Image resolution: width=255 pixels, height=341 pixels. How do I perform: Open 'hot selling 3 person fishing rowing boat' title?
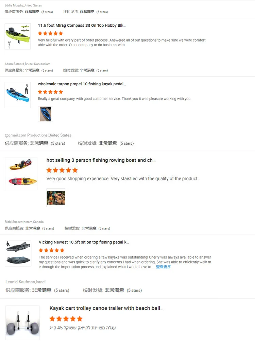101,160
